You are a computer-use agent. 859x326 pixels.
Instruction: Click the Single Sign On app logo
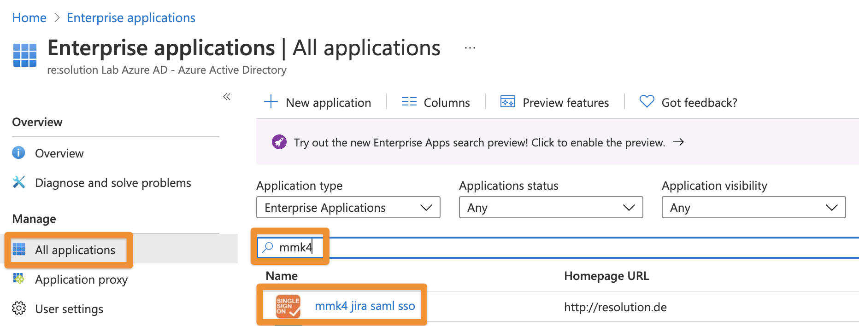pos(288,306)
